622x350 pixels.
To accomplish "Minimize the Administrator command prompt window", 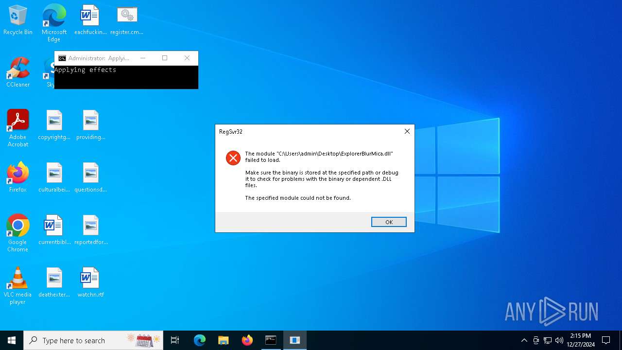I will tap(143, 58).
